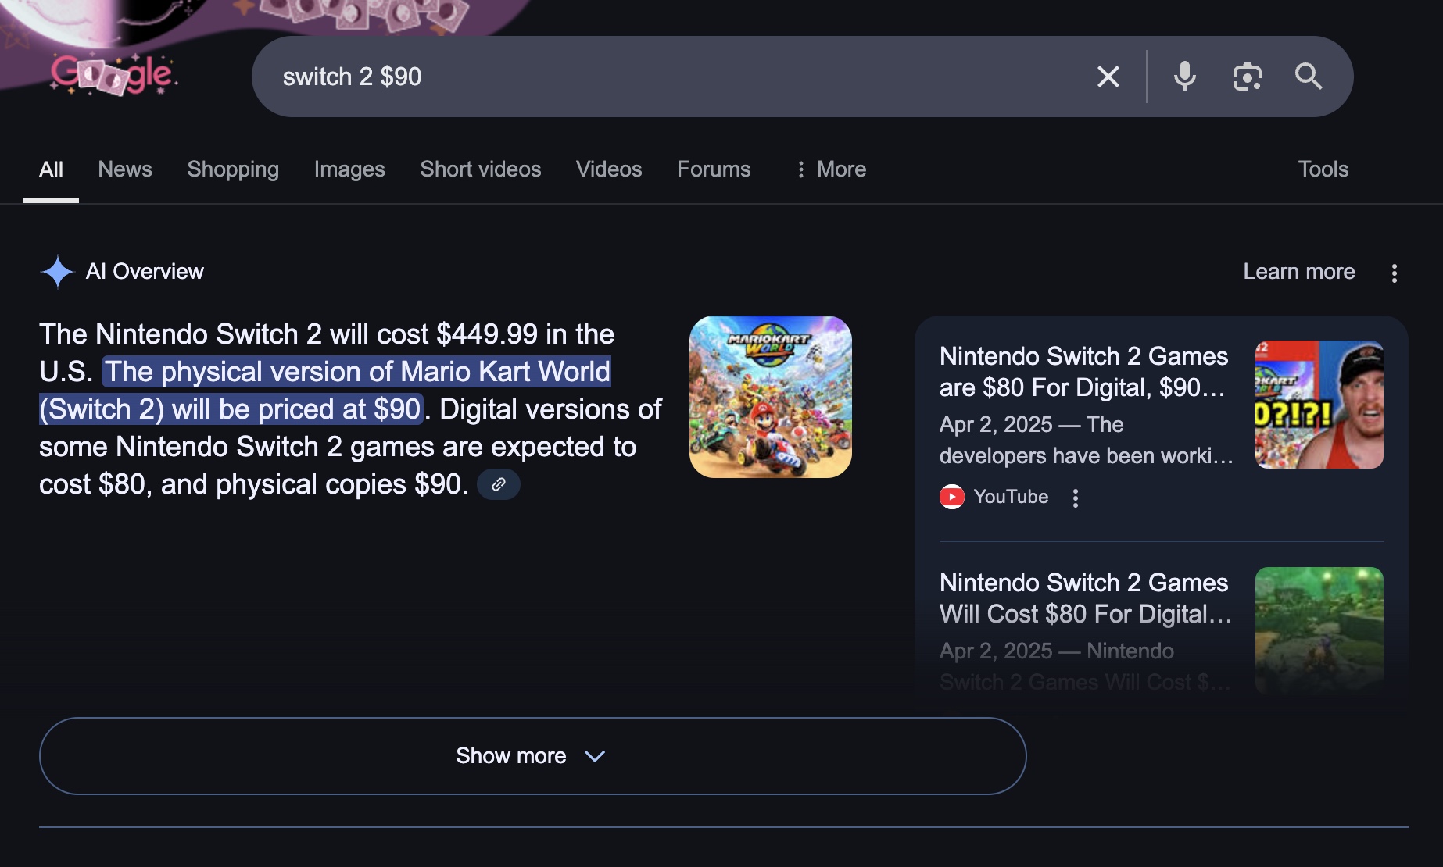Screen dimensions: 1443x867
Task: Open the Short videos tab
Action: [x=481, y=169]
